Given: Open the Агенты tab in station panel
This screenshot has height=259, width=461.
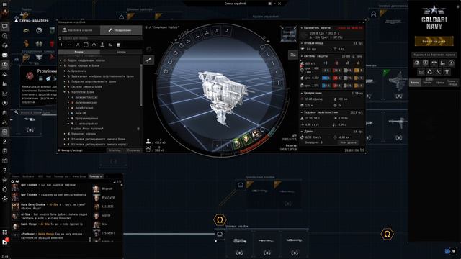Looking at the screenshot, I should [x=415, y=83].
